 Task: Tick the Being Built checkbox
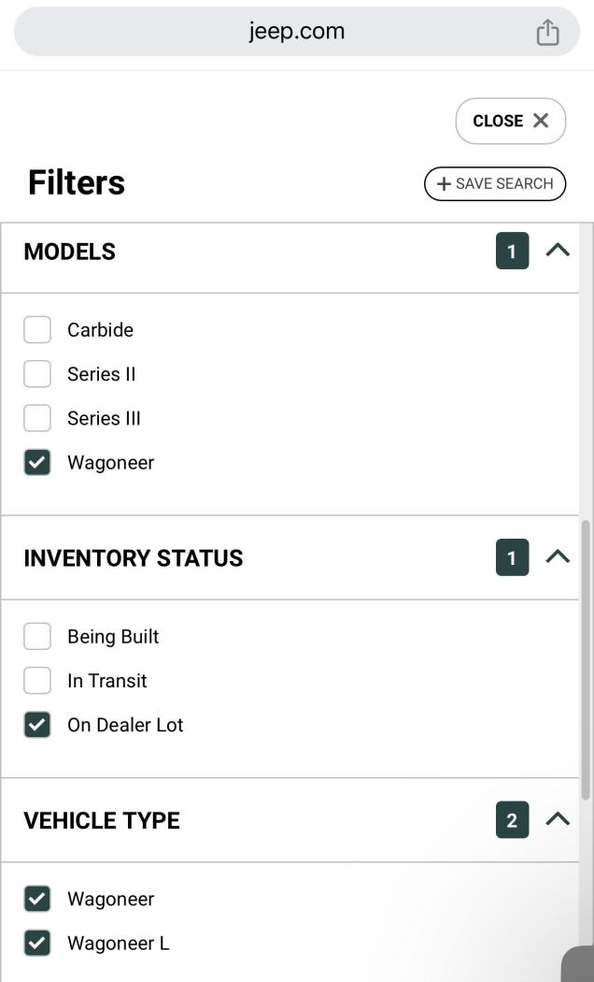[37, 637]
